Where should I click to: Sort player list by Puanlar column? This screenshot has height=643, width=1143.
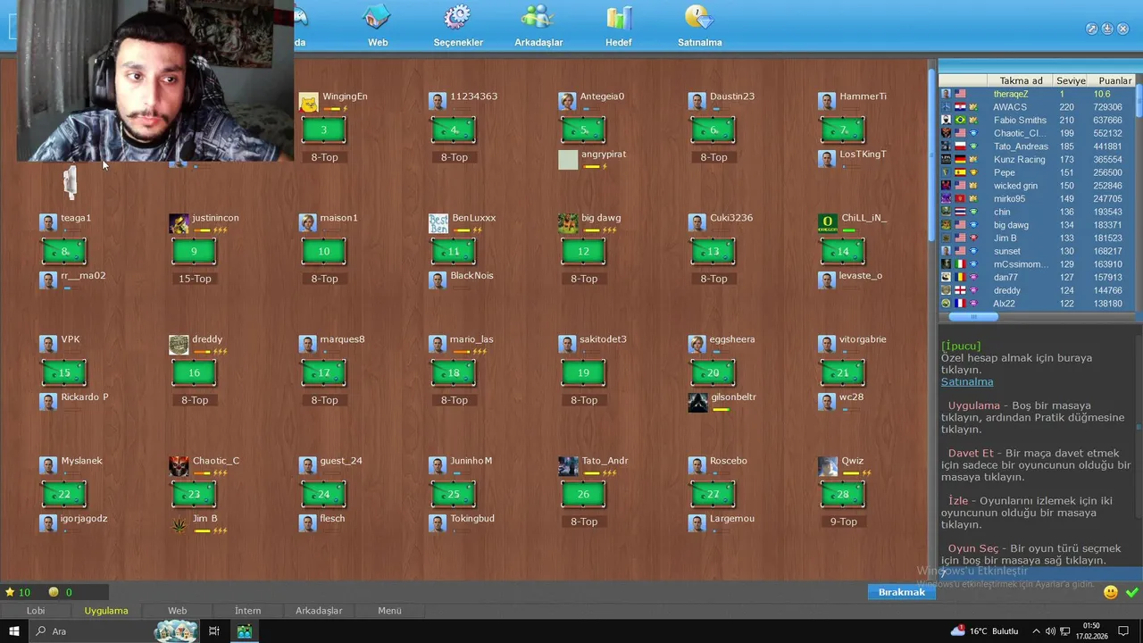coord(1114,80)
